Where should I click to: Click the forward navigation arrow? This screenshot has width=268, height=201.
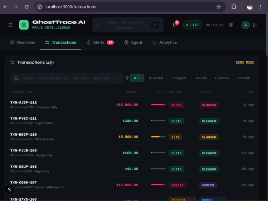tap(16, 7)
